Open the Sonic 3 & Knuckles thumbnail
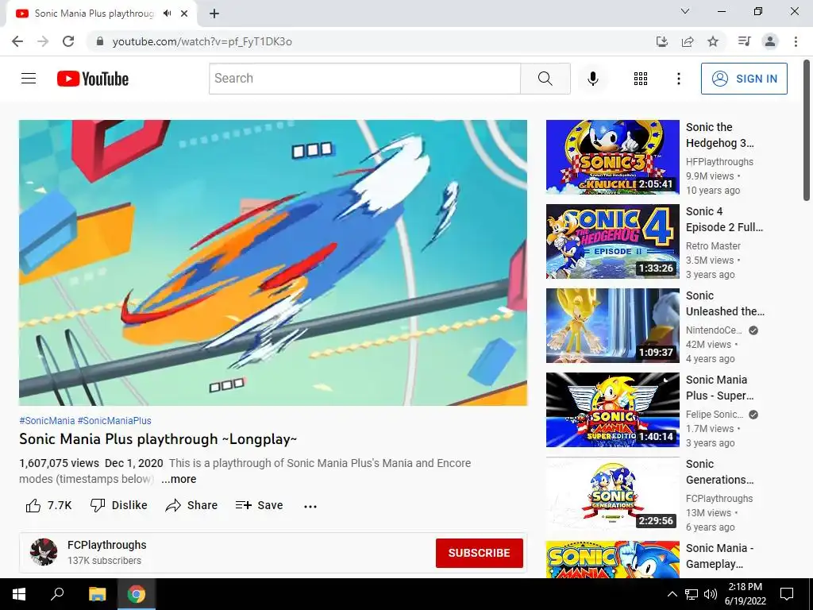The image size is (813, 610). point(612,157)
